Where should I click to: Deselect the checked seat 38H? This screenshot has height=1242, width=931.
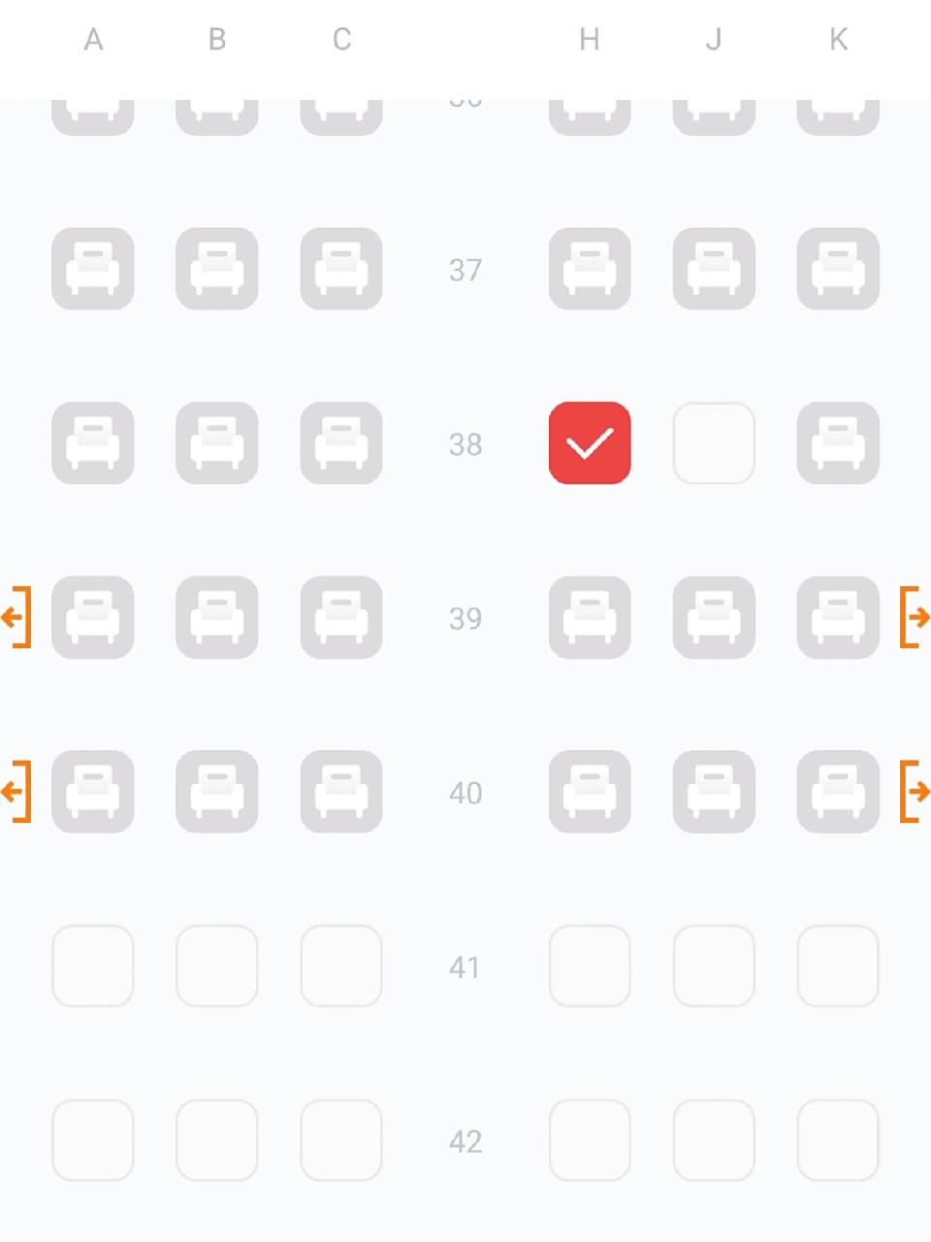(590, 443)
